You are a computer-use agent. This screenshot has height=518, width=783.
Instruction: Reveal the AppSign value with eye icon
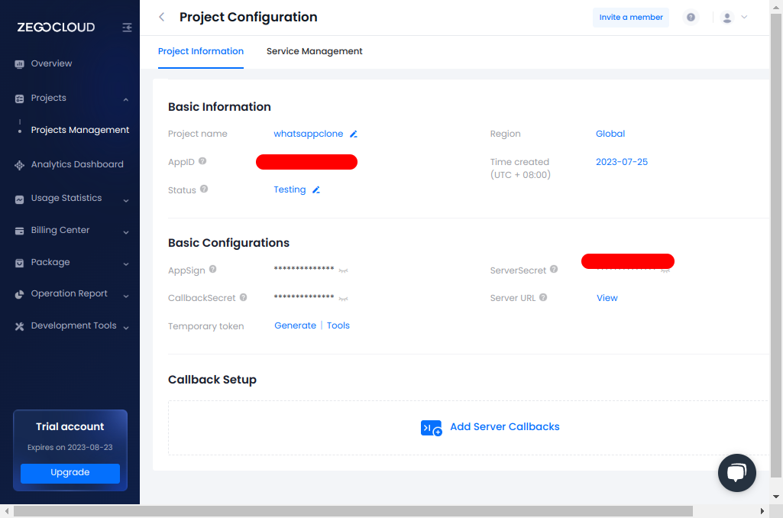pyautogui.click(x=344, y=270)
